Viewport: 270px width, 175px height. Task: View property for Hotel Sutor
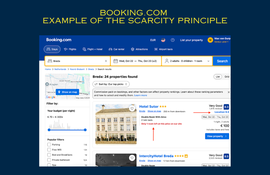click(217, 136)
